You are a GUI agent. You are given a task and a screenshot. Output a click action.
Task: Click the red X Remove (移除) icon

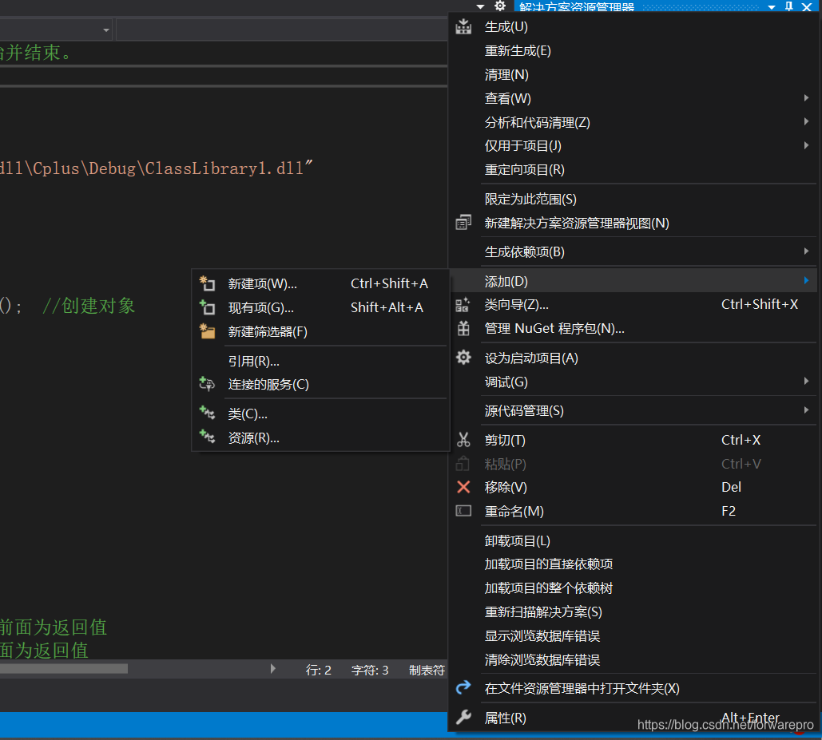463,487
